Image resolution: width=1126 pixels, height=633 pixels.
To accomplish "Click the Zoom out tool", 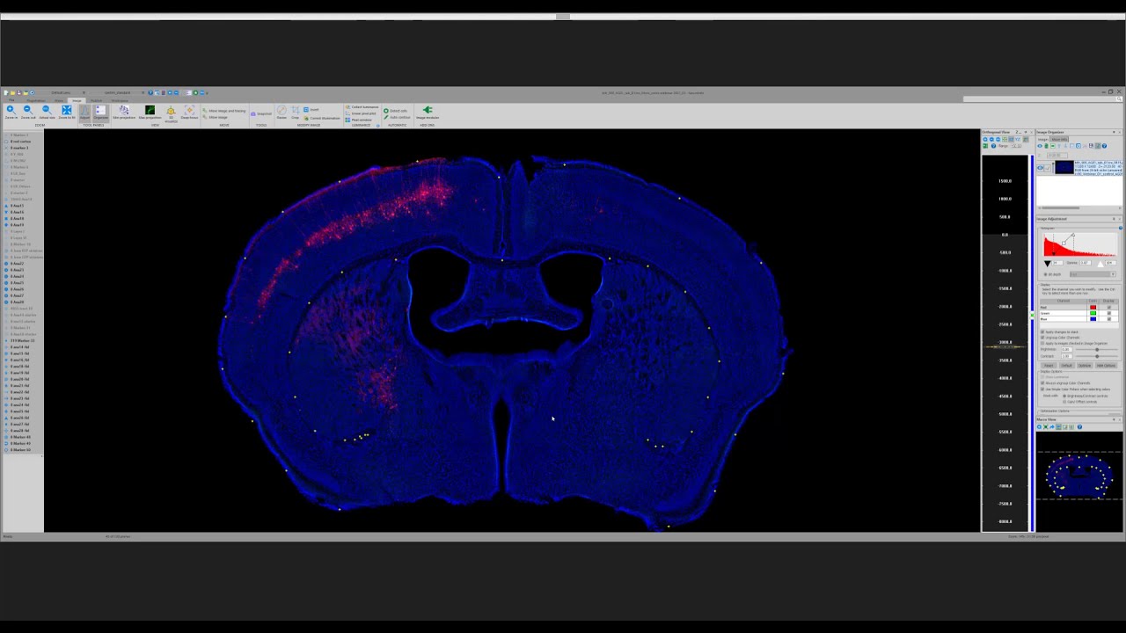I will (x=28, y=112).
